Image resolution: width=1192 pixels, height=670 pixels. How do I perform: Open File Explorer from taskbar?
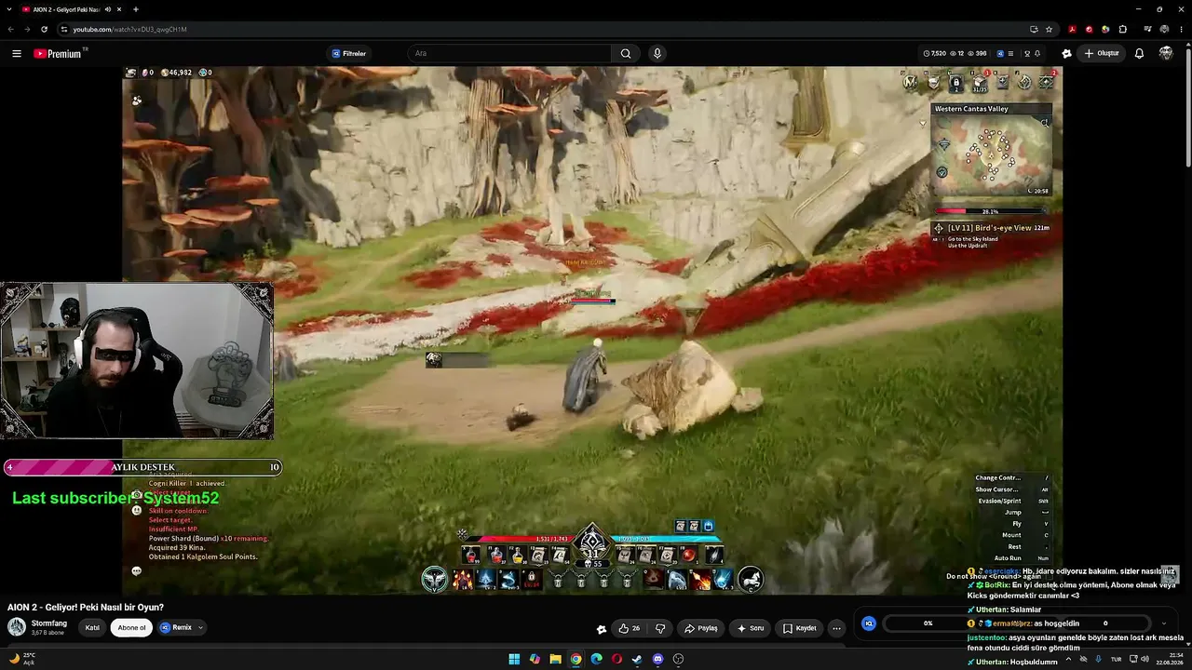coord(555,659)
